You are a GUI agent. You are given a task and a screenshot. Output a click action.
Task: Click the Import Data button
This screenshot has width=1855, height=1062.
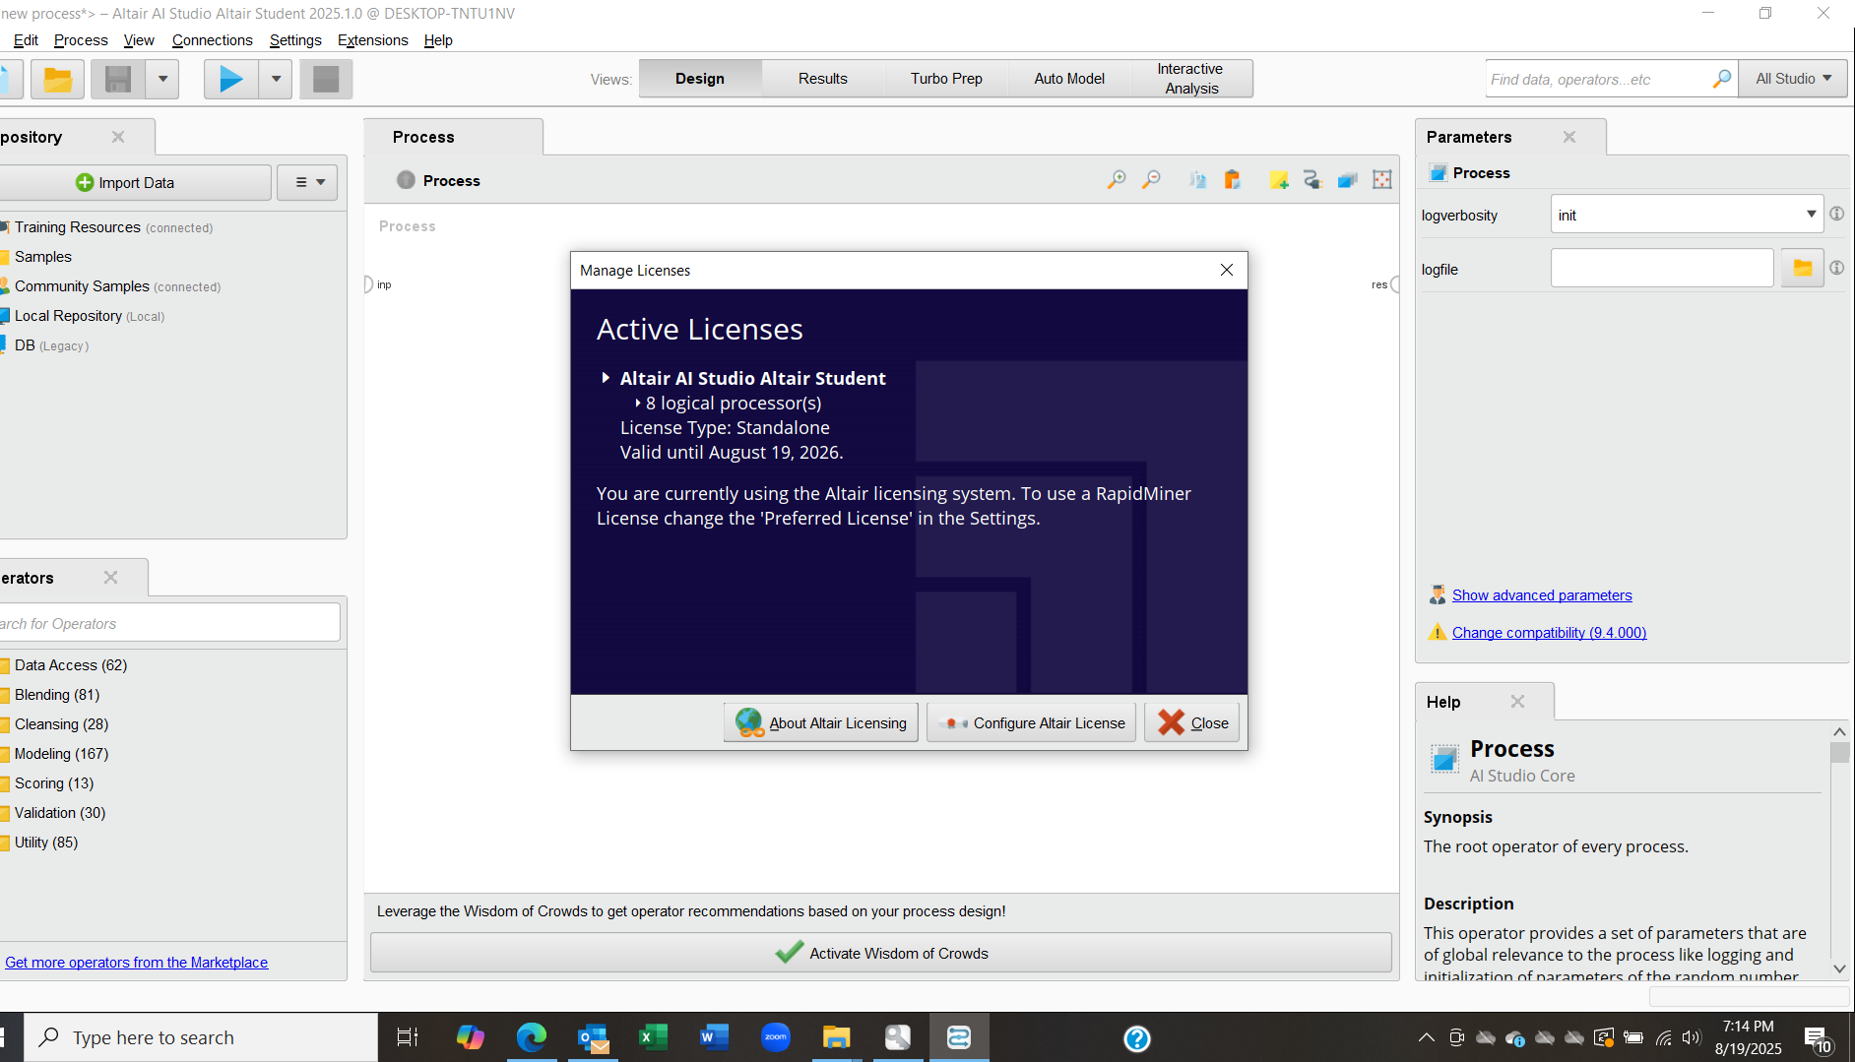pyautogui.click(x=134, y=183)
